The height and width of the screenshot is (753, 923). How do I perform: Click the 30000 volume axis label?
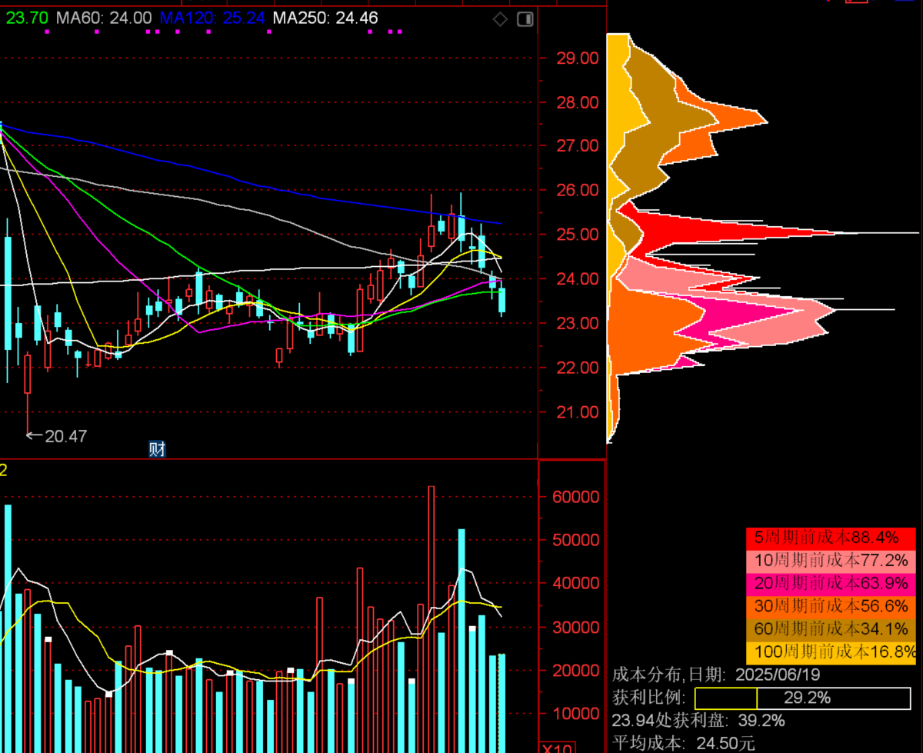[576, 627]
